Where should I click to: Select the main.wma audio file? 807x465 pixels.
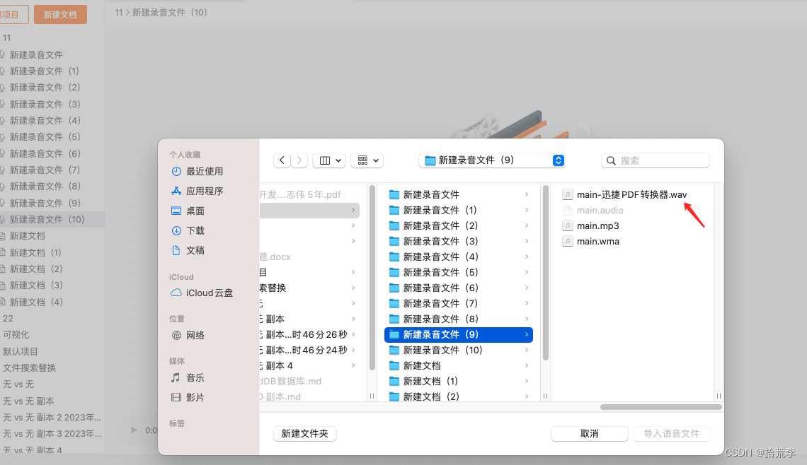pos(597,241)
